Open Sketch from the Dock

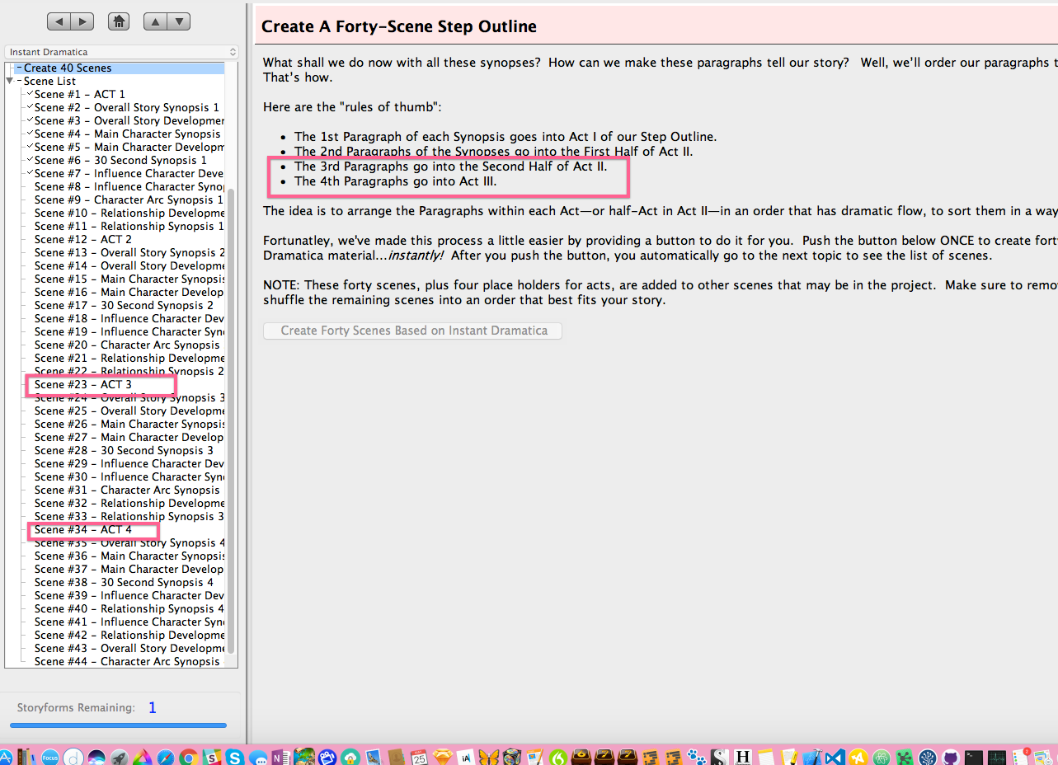pyautogui.click(x=443, y=758)
